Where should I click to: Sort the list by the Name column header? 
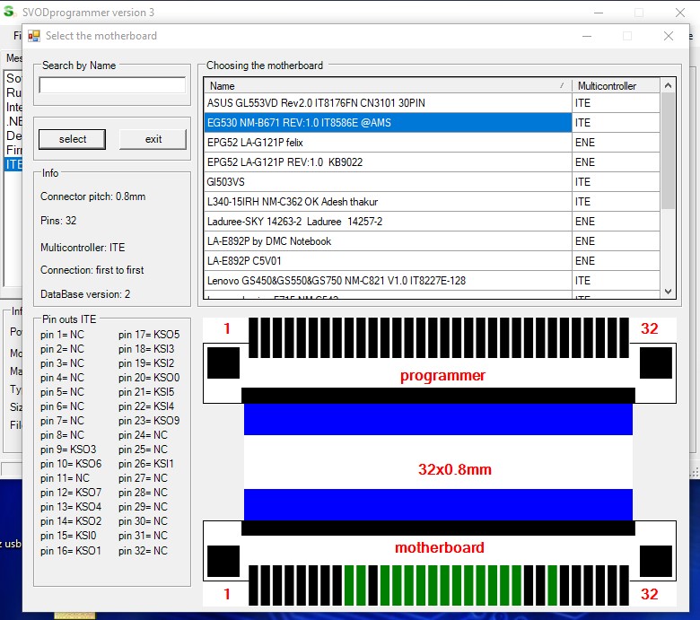[x=388, y=86]
